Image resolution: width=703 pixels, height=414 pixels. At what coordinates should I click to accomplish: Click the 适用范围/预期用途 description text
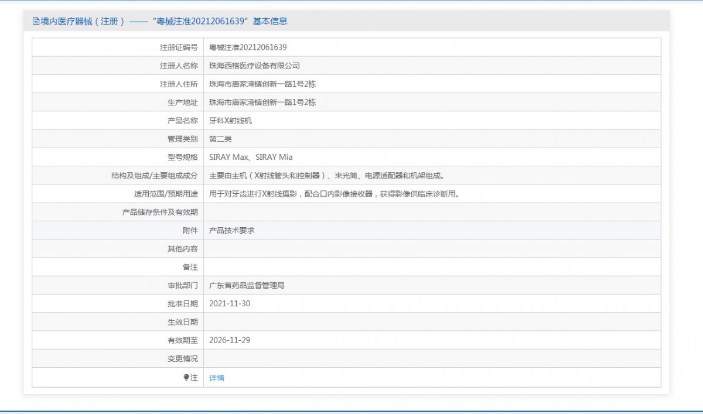tap(333, 194)
